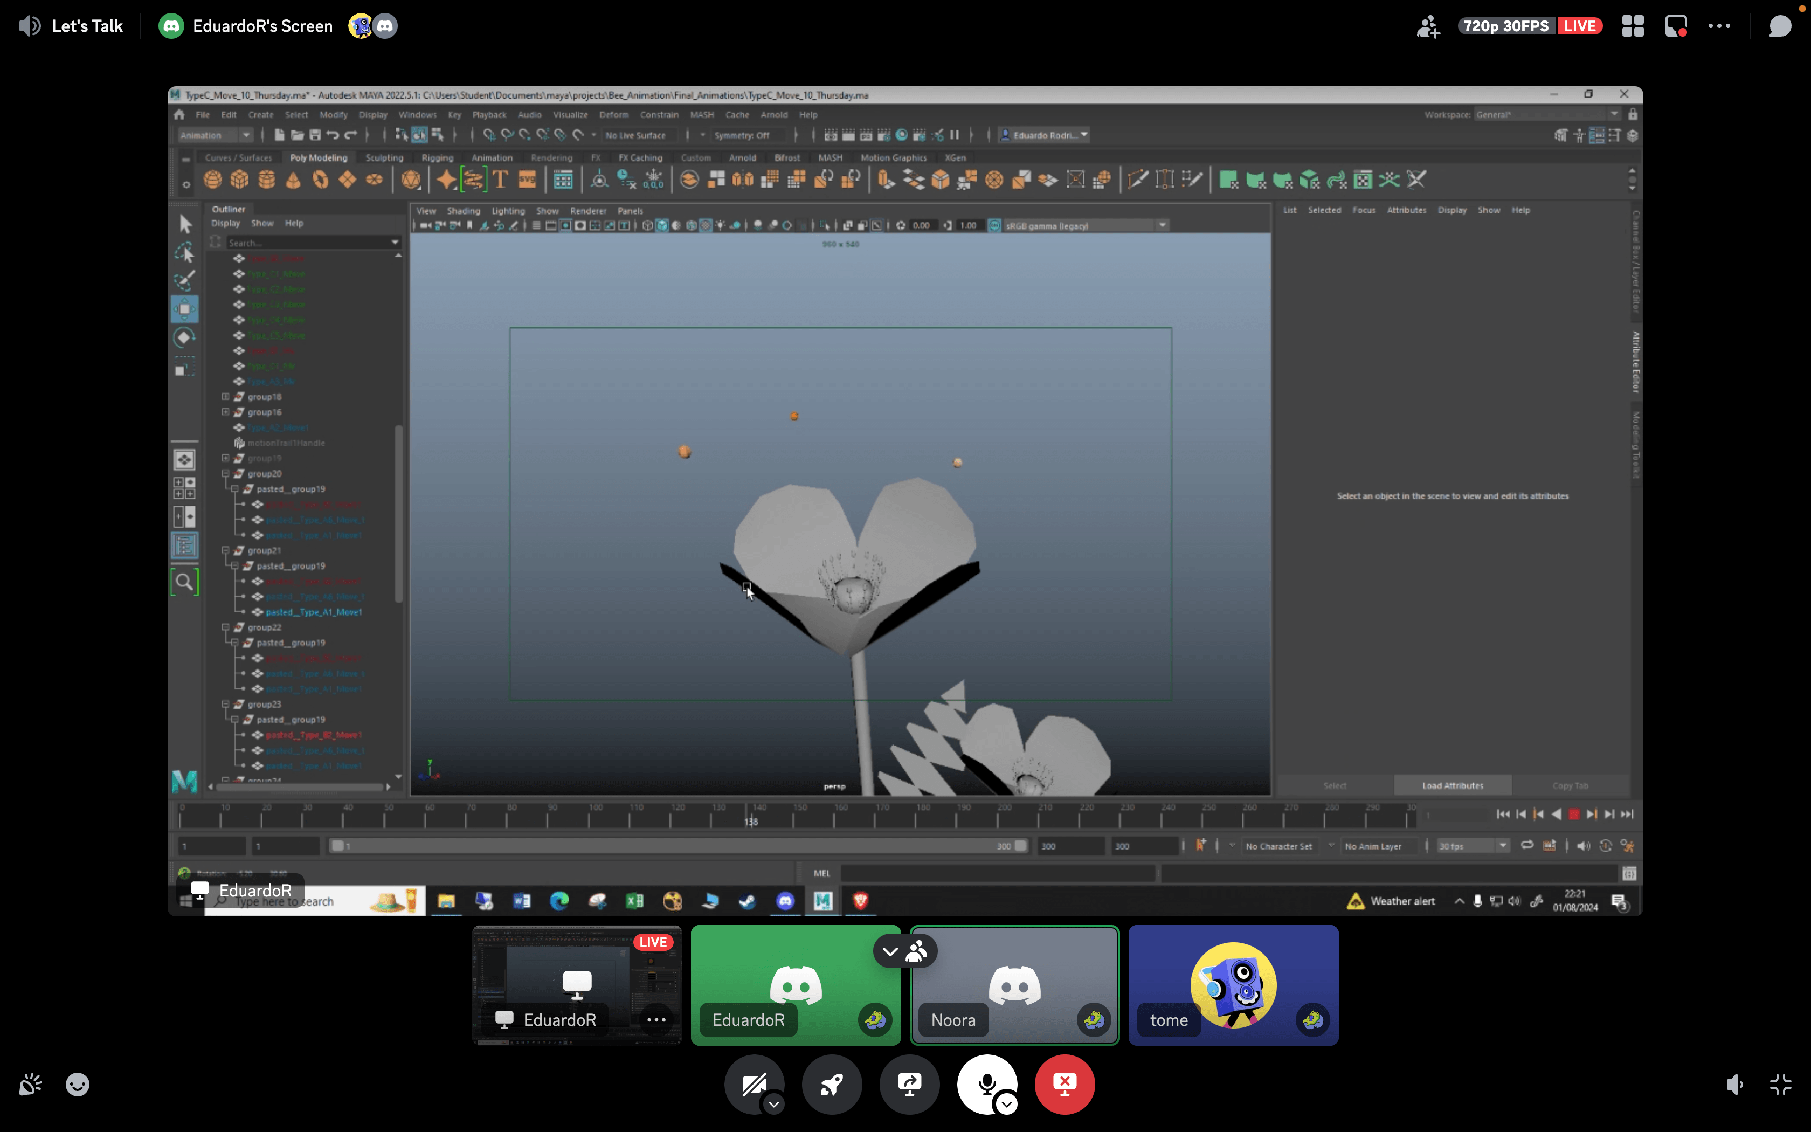Open the pop-out stream window icon

click(1676, 26)
